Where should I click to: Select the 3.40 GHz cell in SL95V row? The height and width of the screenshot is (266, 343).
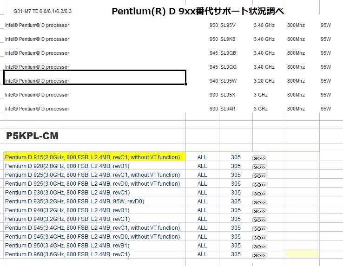(x=264, y=25)
